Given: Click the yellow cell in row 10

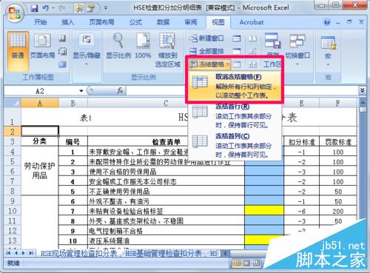Looking at the screenshot, I should (x=264, y=211).
